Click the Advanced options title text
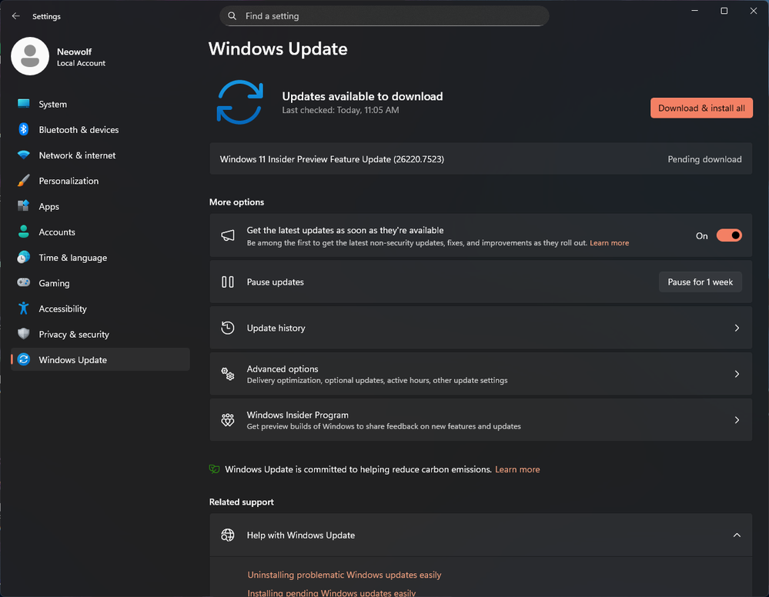This screenshot has height=597, width=769. point(283,369)
